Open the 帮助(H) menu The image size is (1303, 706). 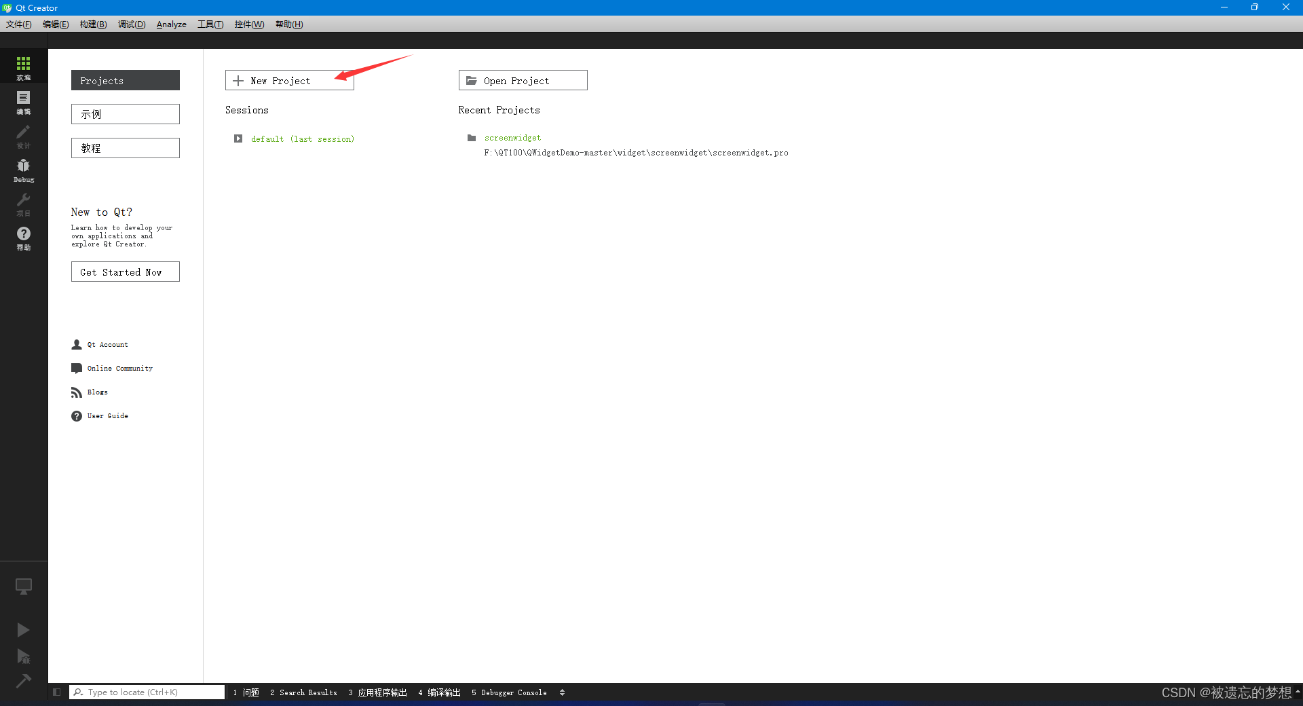tap(289, 24)
